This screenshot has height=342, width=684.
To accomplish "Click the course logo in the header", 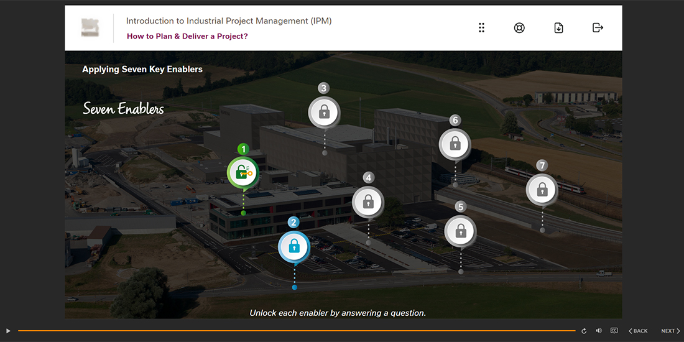I will [x=90, y=28].
